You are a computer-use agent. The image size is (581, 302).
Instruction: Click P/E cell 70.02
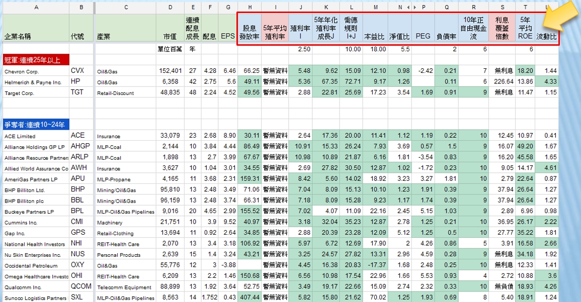[x=375, y=297]
